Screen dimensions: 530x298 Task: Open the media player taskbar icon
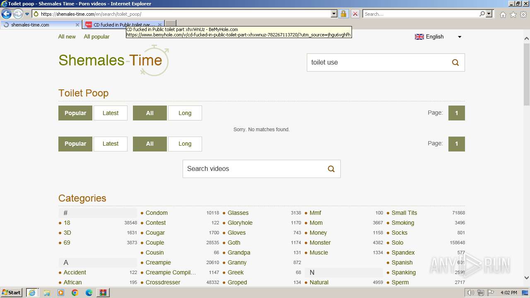[61, 293]
